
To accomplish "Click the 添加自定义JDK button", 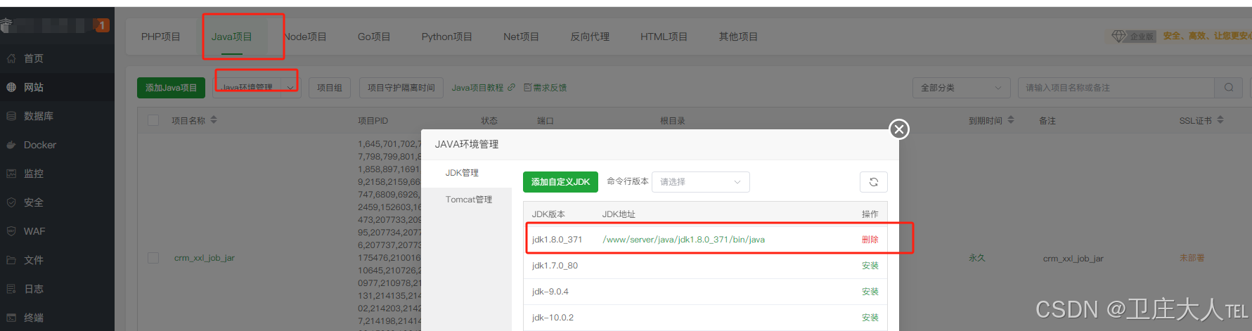I will click(560, 182).
